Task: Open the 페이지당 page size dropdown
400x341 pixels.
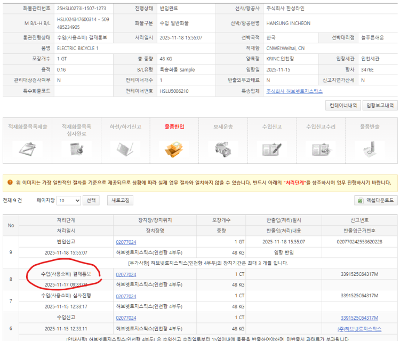Action: click(68, 201)
